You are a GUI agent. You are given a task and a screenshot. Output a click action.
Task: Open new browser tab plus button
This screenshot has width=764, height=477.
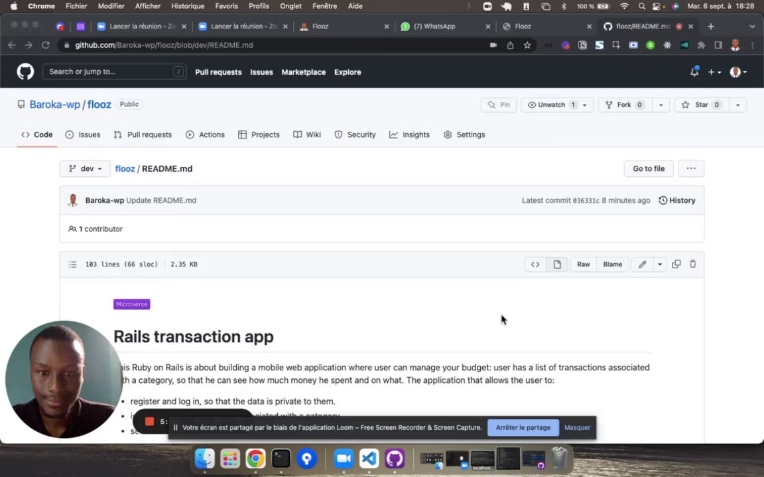pyautogui.click(x=711, y=26)
